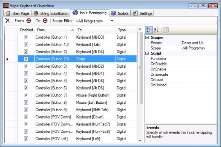Select the Controller [Button 6] row
This screenshot has height=147, width=221.
point(77,88)
